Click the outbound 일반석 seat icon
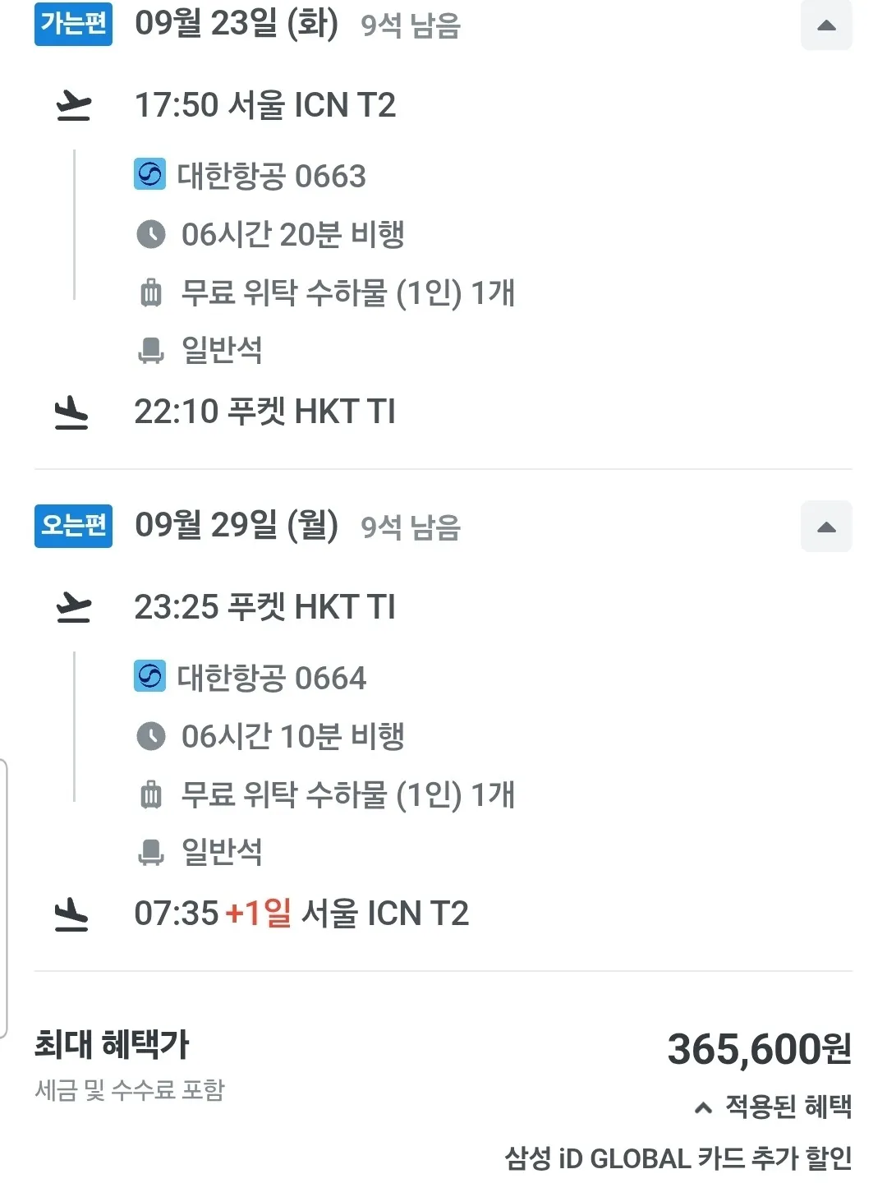Screen dimensions: 887x1183 point(151,350)
